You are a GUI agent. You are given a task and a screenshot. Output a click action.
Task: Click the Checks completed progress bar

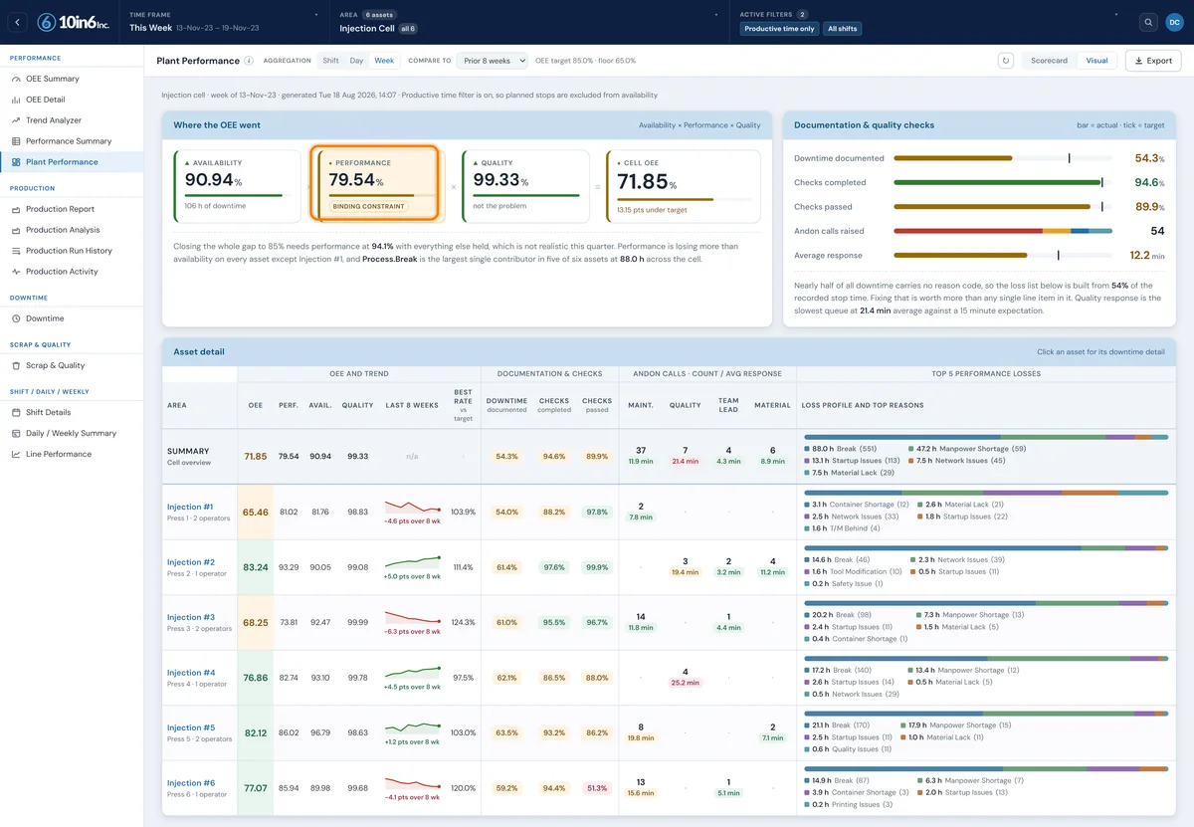[1003, 182]
